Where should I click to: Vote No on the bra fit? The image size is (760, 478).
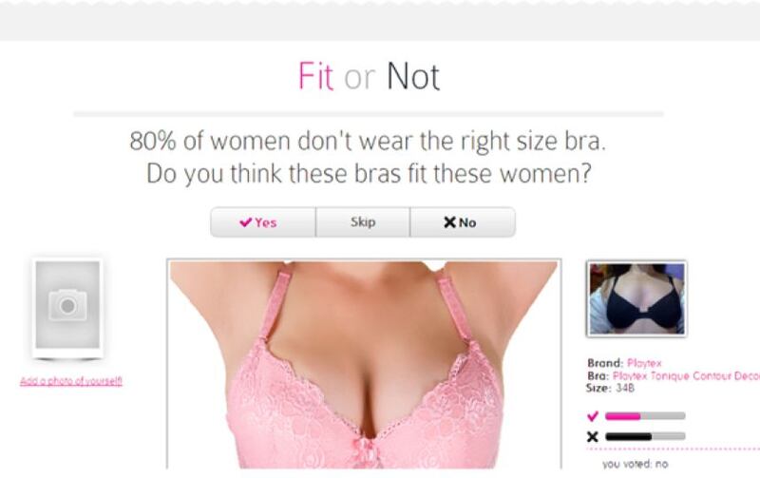pos(463,222)
